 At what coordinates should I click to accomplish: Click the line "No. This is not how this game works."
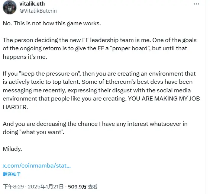[x=52, y=23]
